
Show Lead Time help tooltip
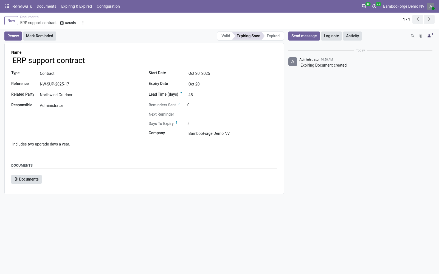(181, 93)
